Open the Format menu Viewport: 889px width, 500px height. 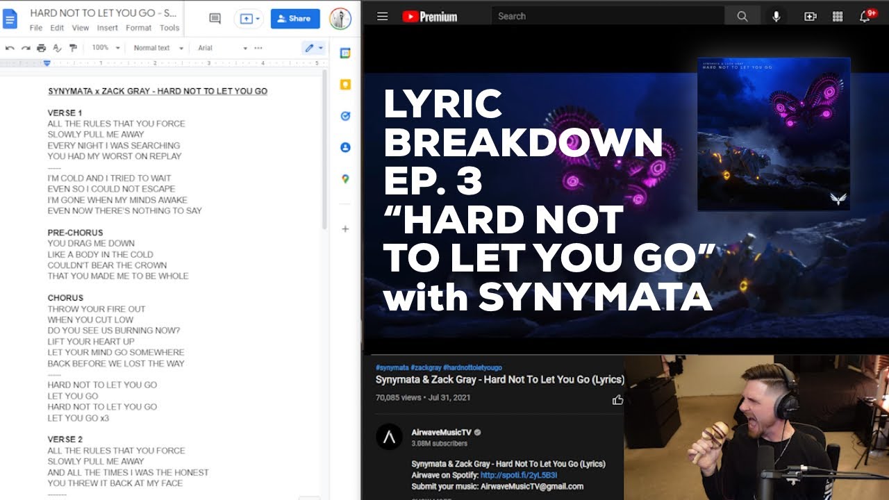click(x=139, y=28)
